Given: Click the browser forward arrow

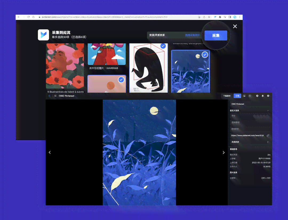Looking at the screenshot, I should pos(24,17).
